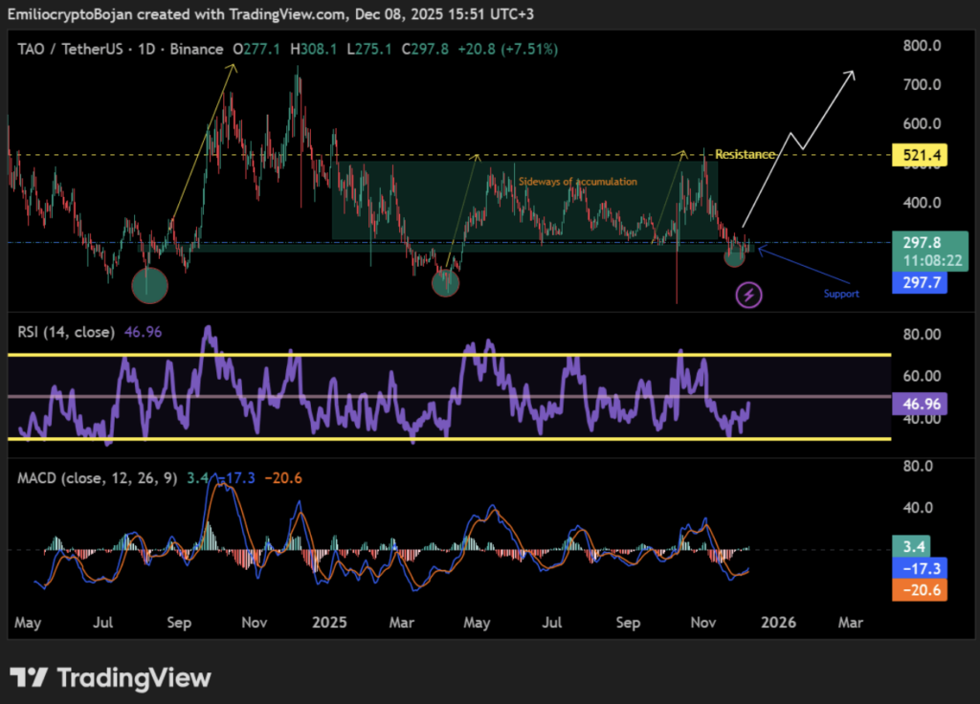Image resolution: width=980 pixels, height=704 pixels.
Task: Click the Sideways of accumulation text label
Action: click(x=576, y=181)
